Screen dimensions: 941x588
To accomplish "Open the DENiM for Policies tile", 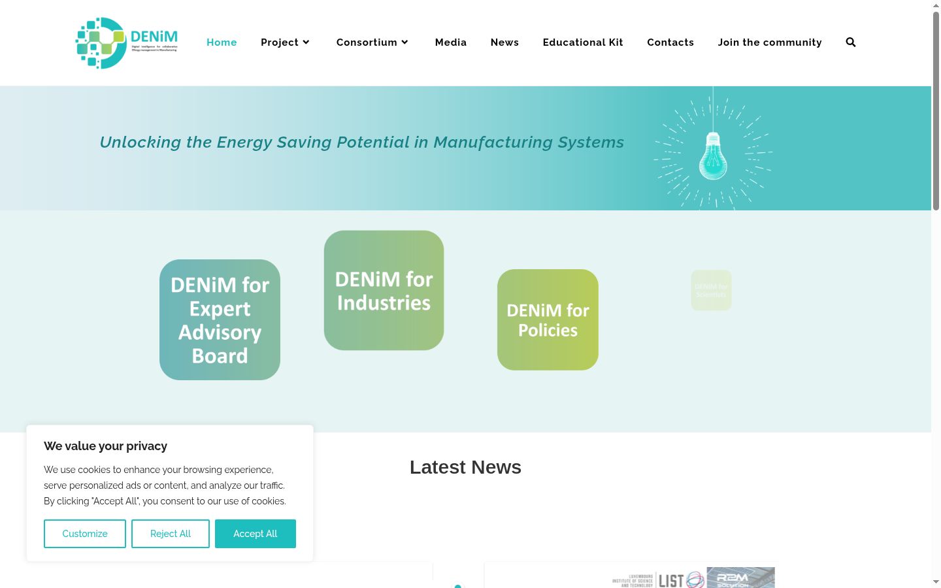I will (x=548, y=319).
